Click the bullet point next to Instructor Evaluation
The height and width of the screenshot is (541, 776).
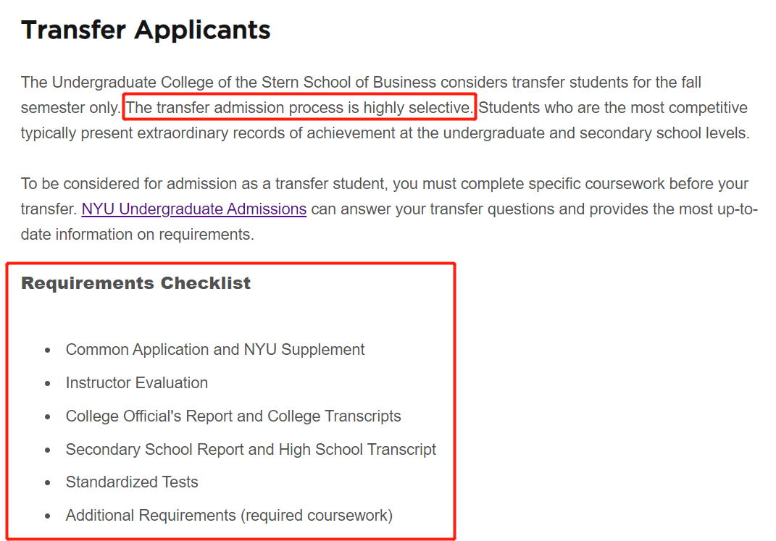(48, 384)
